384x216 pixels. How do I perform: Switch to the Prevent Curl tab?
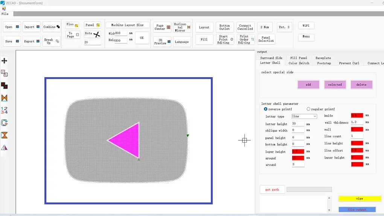coord(349,63)
